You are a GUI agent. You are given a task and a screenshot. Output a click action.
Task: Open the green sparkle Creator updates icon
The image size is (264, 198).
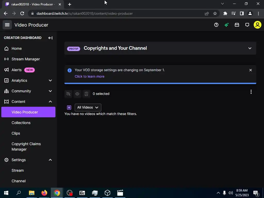(226, 25)
